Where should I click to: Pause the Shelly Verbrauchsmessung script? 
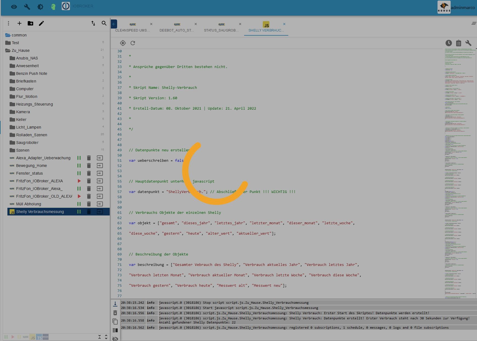click(x=79, y=212)
